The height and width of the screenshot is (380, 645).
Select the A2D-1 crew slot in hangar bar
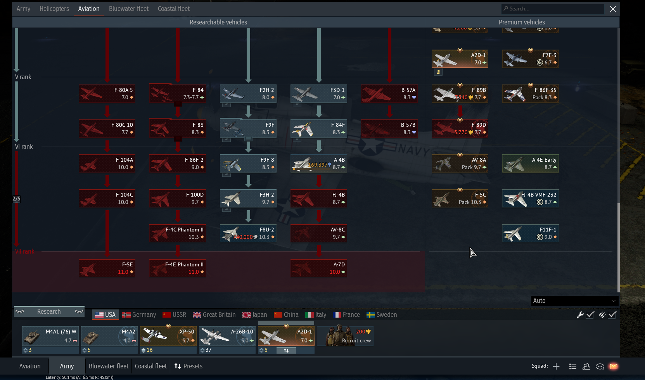(x=286, y=336)
